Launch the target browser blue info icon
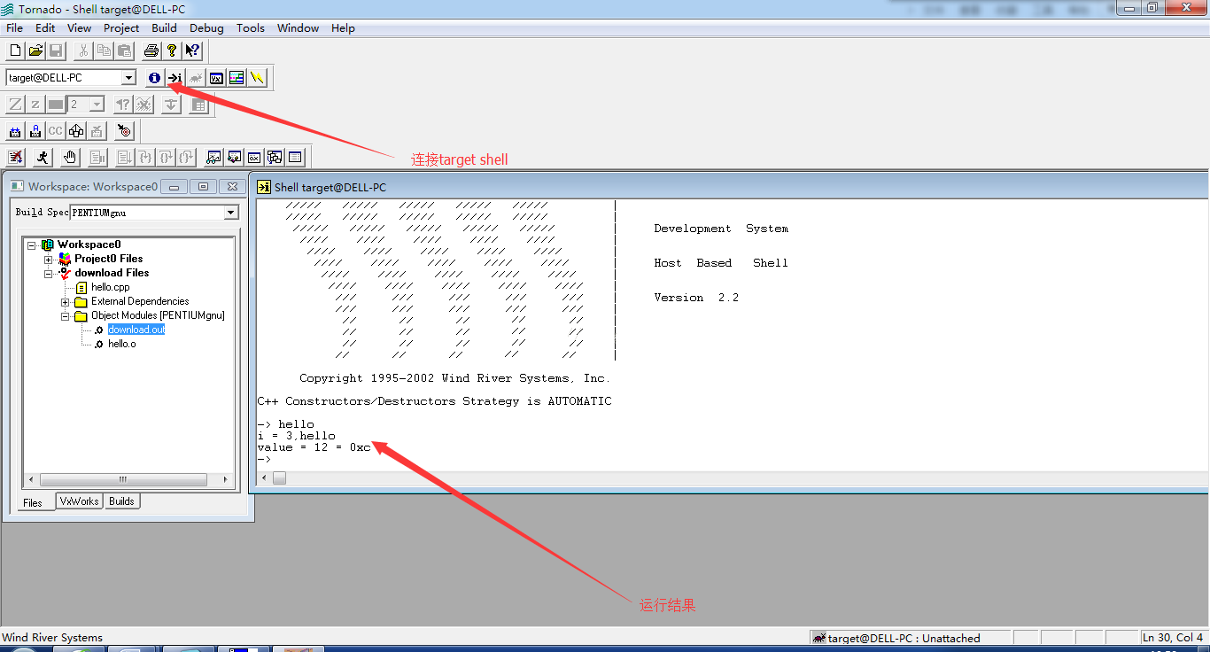 pyautogui.click(x=154, y=78)
